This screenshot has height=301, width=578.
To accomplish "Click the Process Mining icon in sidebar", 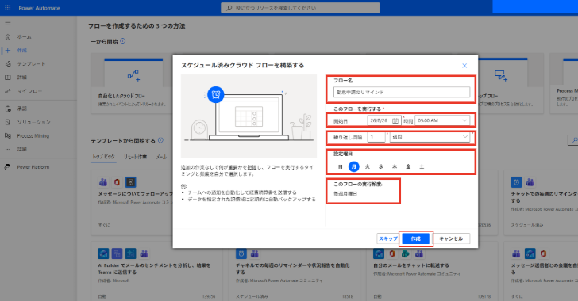I will pyautogui.click(x=8, y=135).
